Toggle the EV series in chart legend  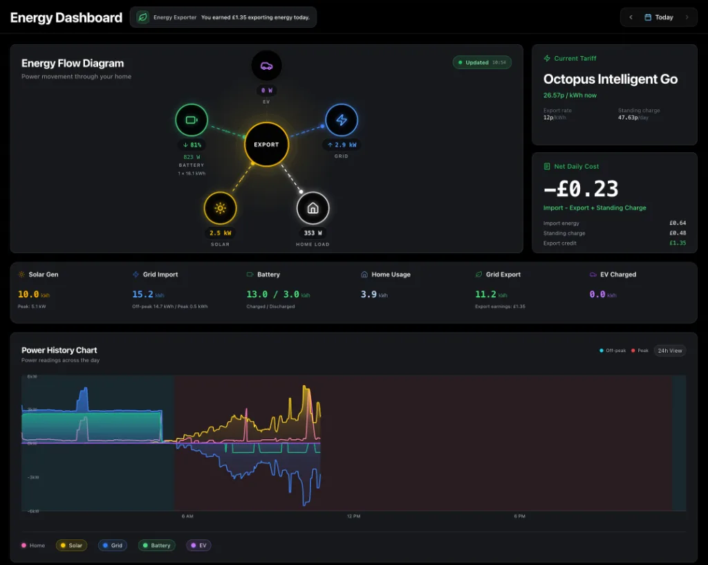click(x=198, y=545)
